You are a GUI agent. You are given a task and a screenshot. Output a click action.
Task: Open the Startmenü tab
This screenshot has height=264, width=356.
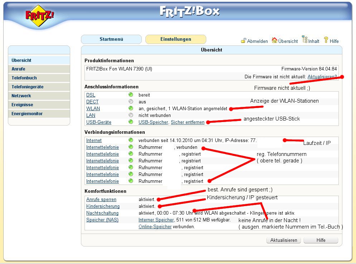111,39
